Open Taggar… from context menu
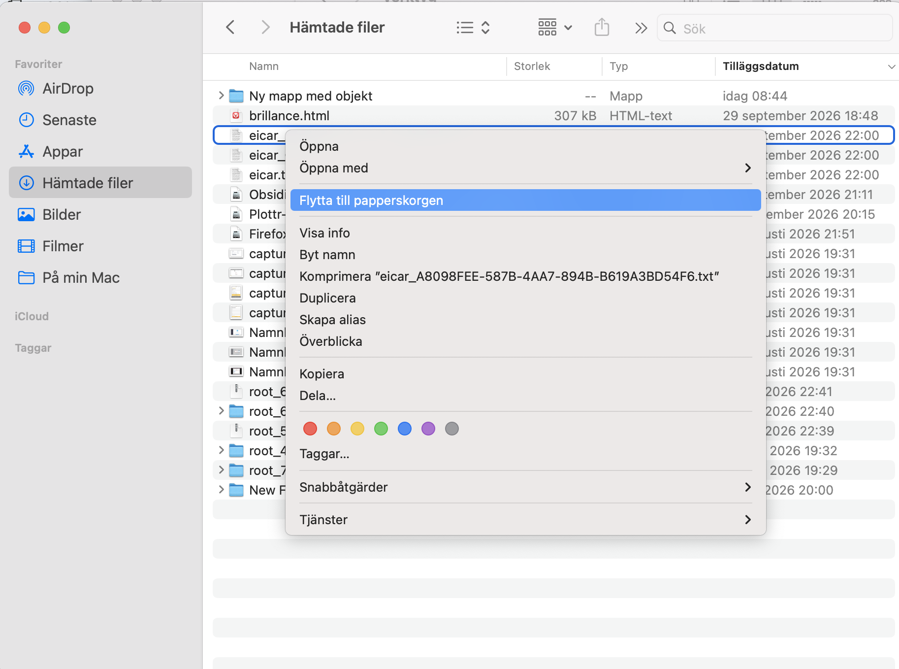The image size is (899, 669). pos(525,454)
